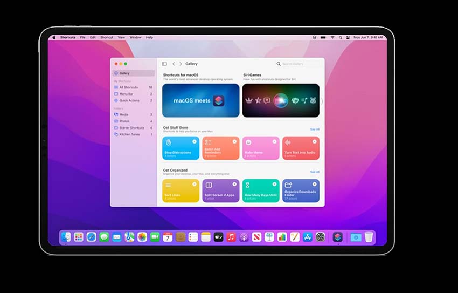This screenshot has height=293, width=458.
Task: Open FaceTime from the Dock
Action: tap(155, 237)
